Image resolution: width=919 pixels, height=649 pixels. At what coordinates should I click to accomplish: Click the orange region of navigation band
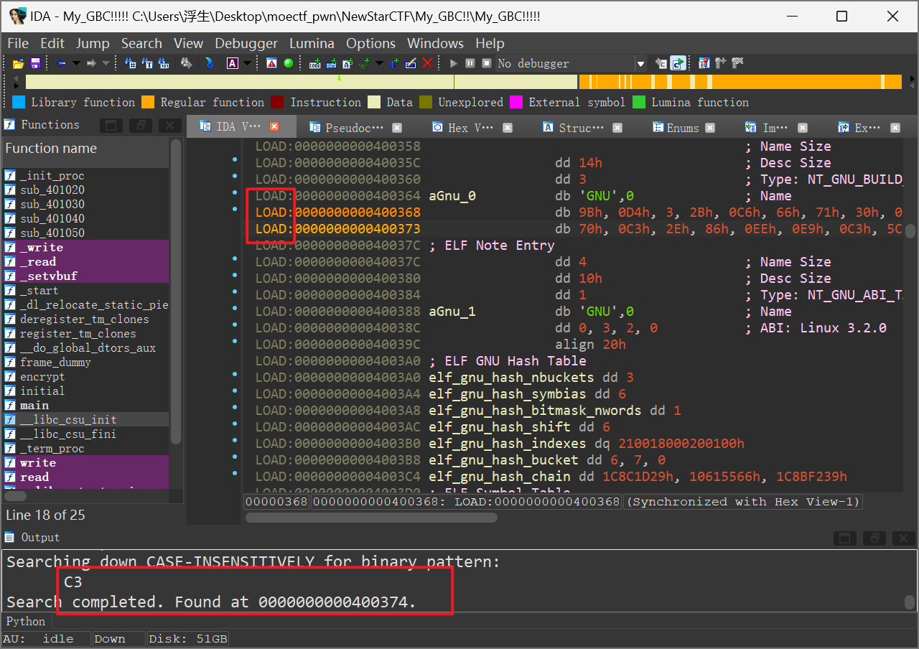(740, 81)
